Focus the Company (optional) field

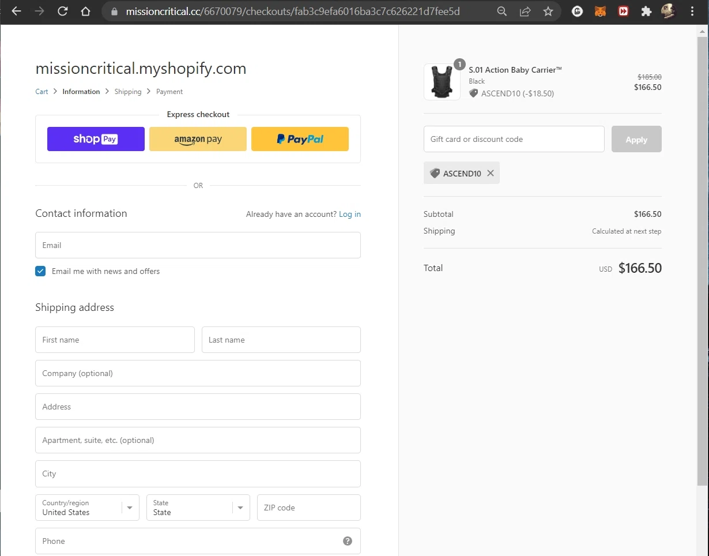198,373
